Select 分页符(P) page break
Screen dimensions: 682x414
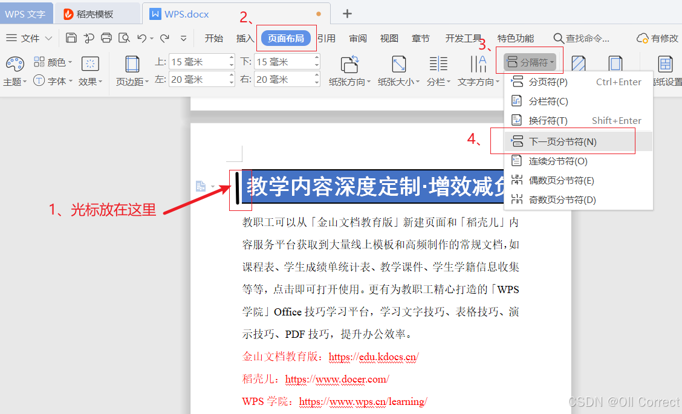tap(578, 82)
